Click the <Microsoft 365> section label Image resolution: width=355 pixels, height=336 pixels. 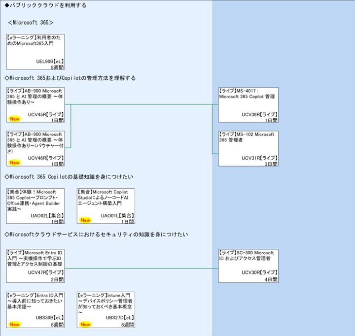tap(31, 22)
